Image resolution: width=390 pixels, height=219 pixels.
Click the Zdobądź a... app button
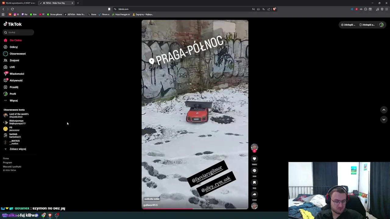[367, 25]
